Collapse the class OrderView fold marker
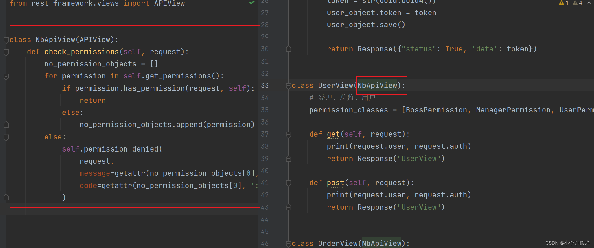 pyautogui.click(x=289, y=244)
